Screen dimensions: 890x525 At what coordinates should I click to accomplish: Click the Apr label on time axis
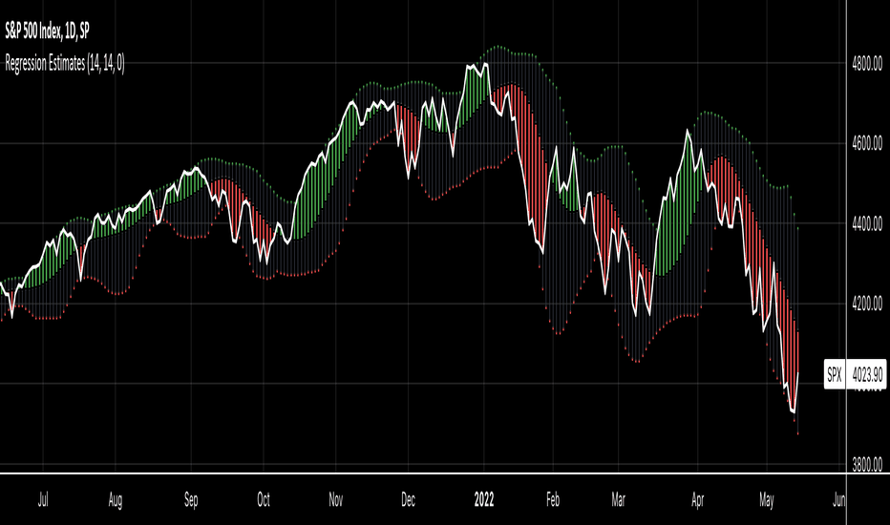click(x=698, y=499)
